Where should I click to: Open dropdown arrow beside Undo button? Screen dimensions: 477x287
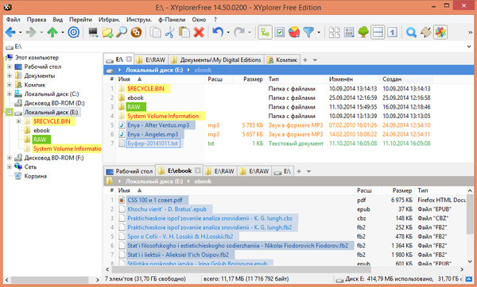[x=228, y=33]
